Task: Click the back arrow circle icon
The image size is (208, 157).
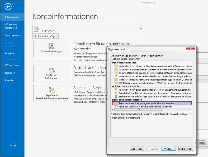Action: pos(8,7)
